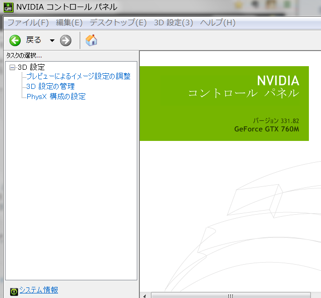Screen dimensions: 321x298
Task: Click the gray forward arrow icon
Action: [x=66, y=40]
